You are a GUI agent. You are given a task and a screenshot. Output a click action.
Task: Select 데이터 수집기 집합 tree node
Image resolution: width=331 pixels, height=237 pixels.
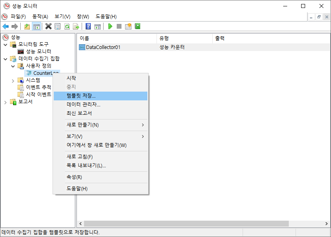39,59
